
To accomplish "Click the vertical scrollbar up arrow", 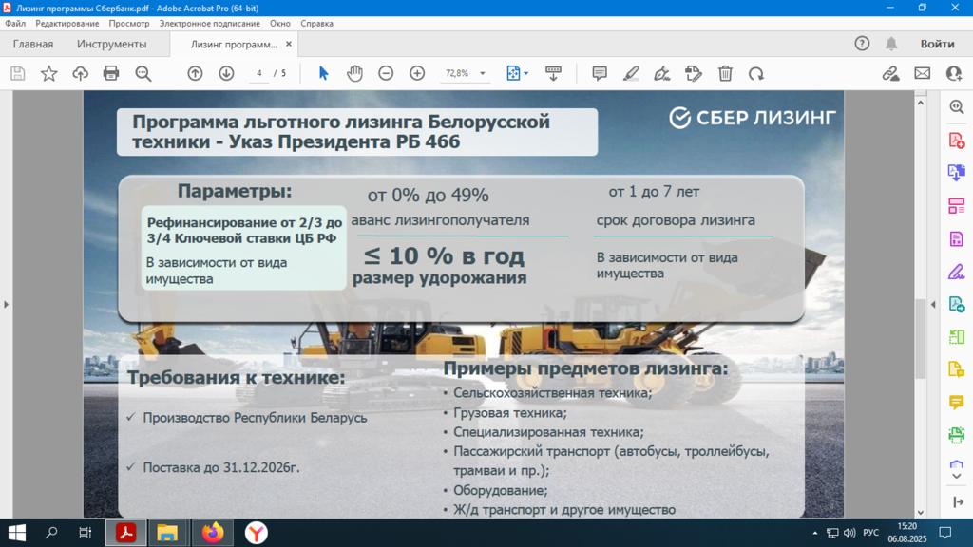I will click(x=920, y=103).
